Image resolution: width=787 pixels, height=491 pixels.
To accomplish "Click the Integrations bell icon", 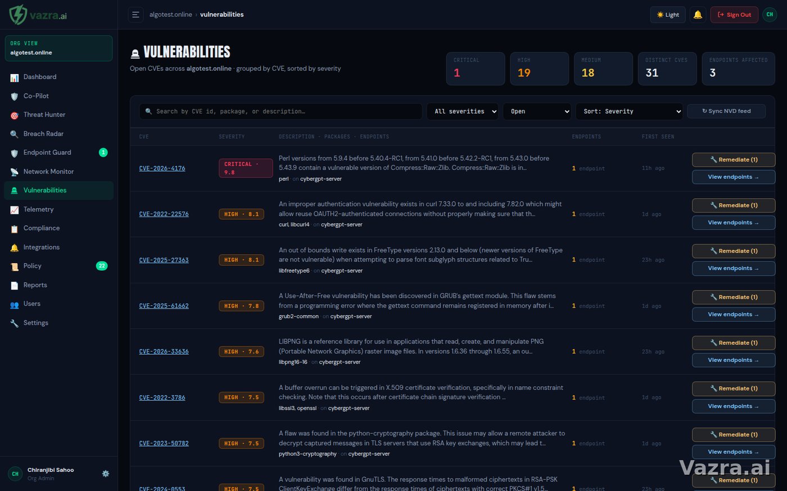I will [x=15, y=247].
